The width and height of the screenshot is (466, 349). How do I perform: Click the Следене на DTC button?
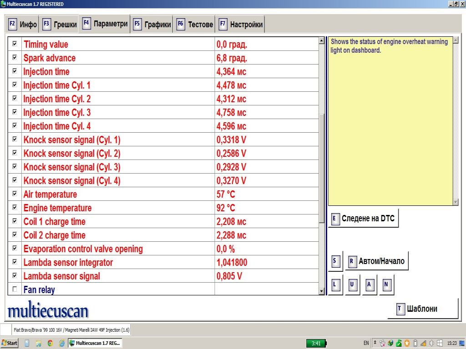point(363,219)
